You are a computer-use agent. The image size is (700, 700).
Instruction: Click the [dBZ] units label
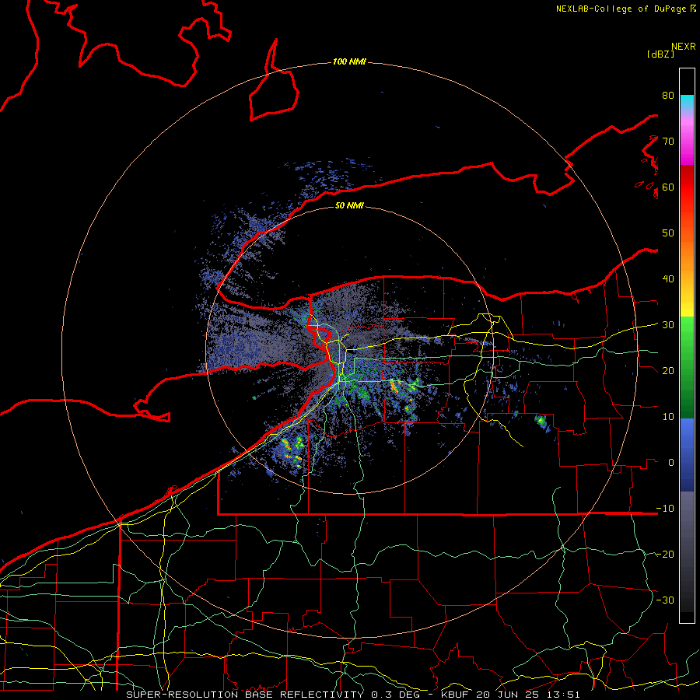pos(660,54)
